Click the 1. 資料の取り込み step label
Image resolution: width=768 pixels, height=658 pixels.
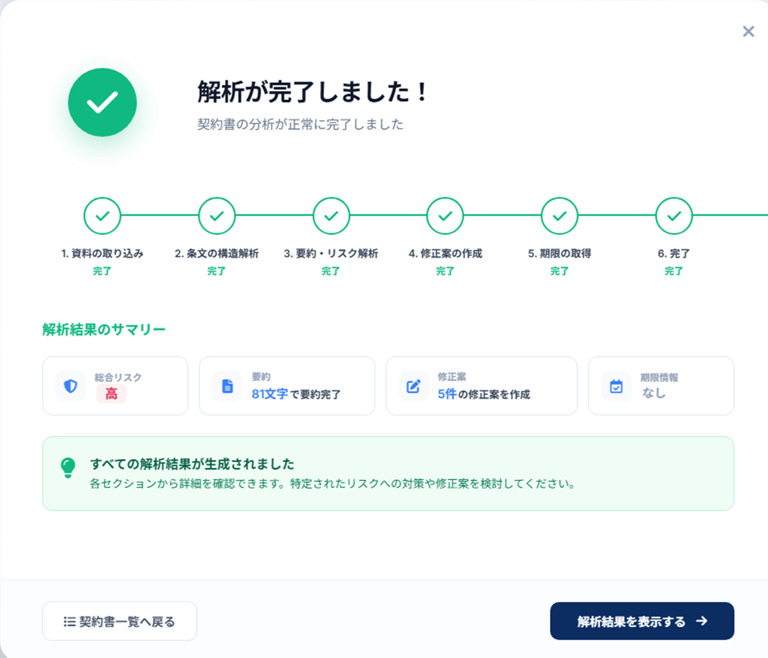pyautogui.click(x=102, y=253)
